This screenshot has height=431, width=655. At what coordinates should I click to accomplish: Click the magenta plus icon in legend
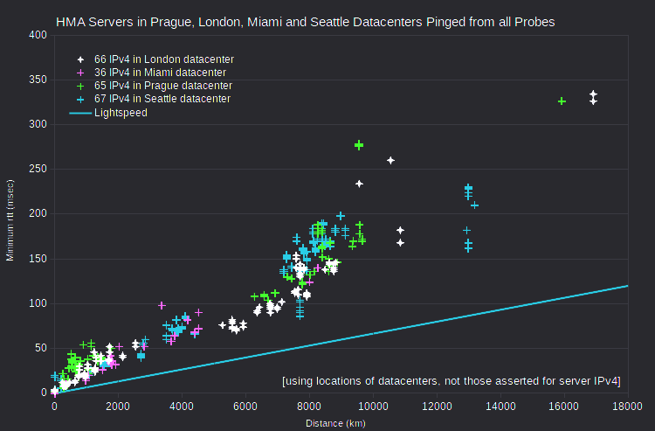click(x=80, y=73)
